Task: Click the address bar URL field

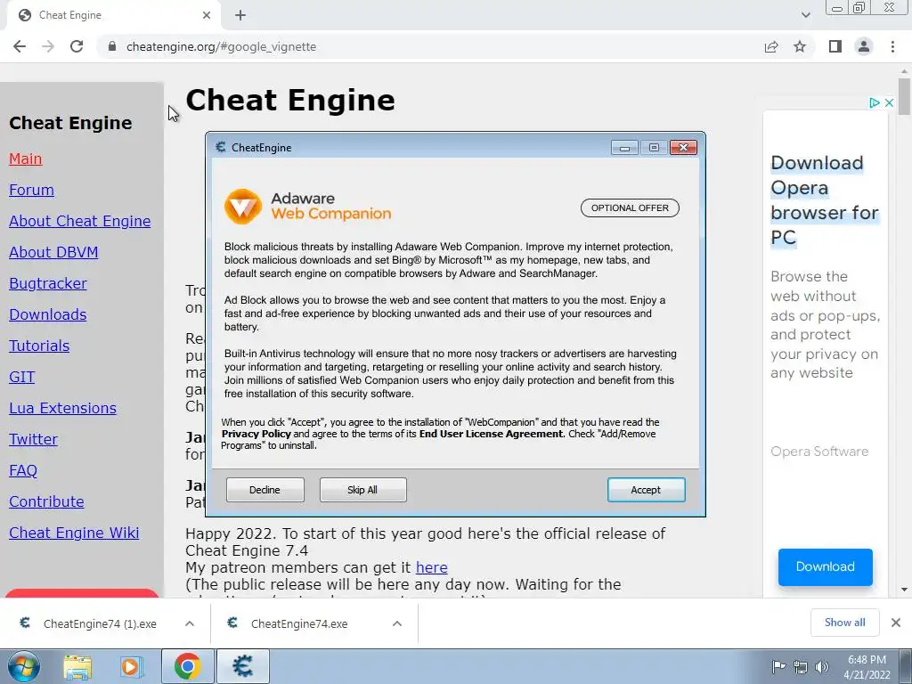Action: click(x=430, y=46)
